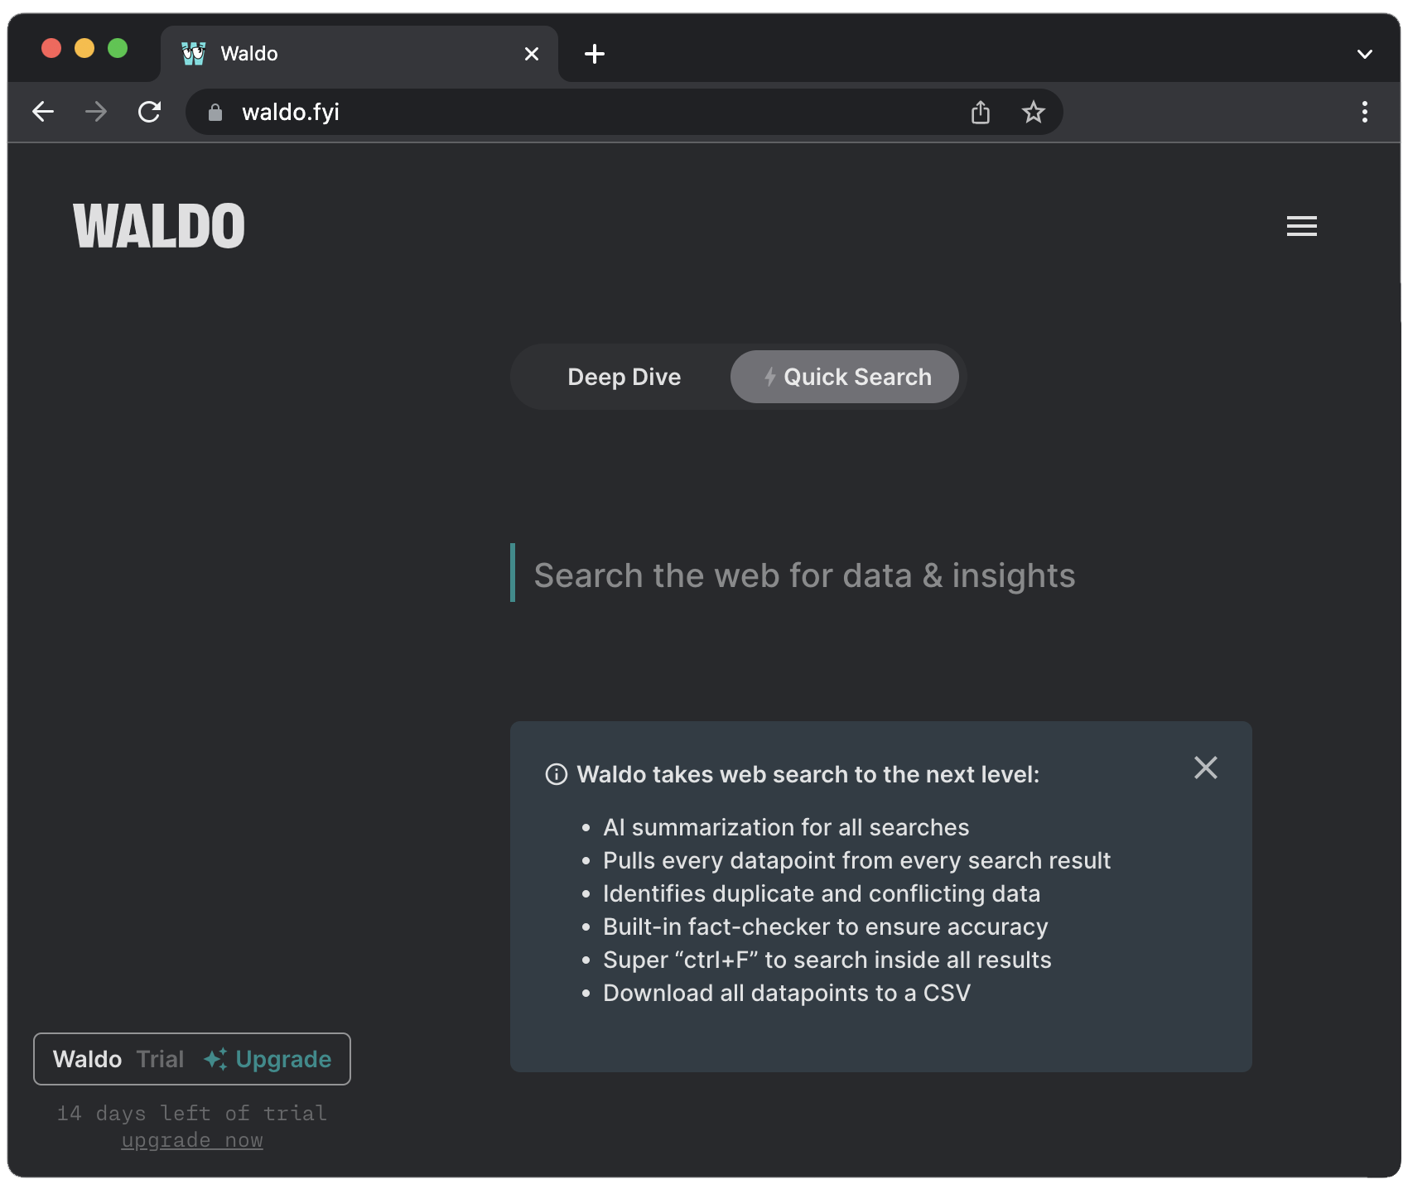Click 'Download all datapoints to a CSV'
Screen dimensions: 1408x1184
[x=787, y=993]
